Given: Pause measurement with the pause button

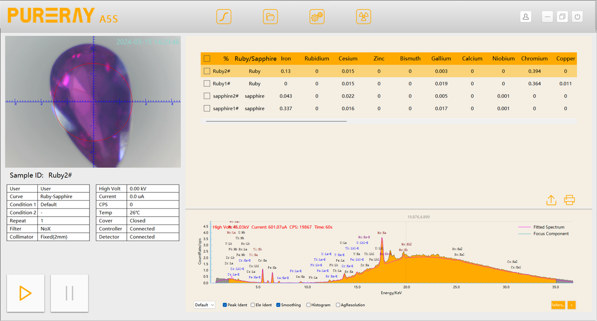Looking at the screenshot, I should point(69,293).
